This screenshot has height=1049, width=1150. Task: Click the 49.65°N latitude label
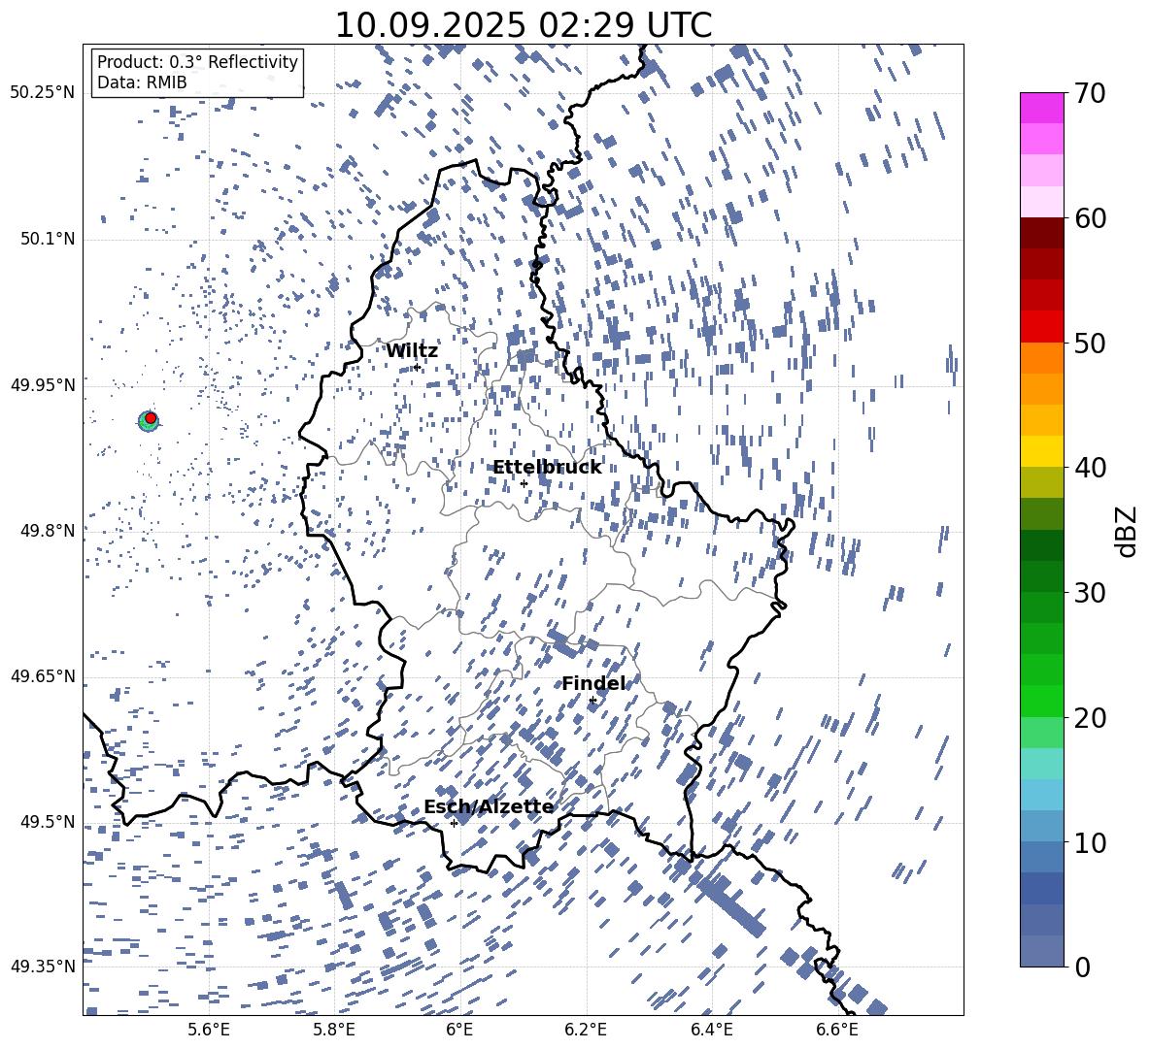click(x=44, y=675)
